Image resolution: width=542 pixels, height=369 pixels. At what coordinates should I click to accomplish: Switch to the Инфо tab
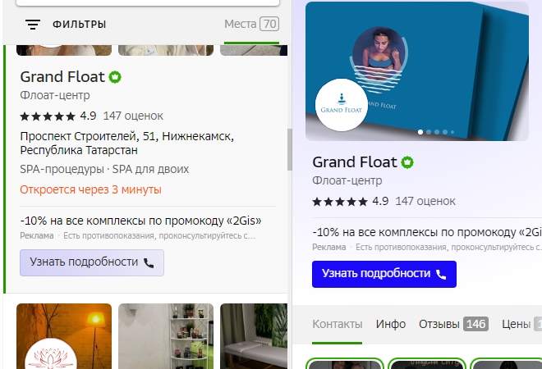[x=391, y=324]
